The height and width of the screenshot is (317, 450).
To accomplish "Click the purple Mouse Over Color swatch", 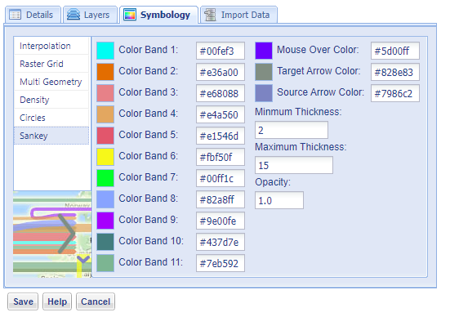I will coord(264,51).
